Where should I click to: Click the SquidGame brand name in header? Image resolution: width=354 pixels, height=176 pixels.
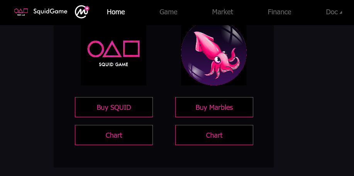click(50, 11)
